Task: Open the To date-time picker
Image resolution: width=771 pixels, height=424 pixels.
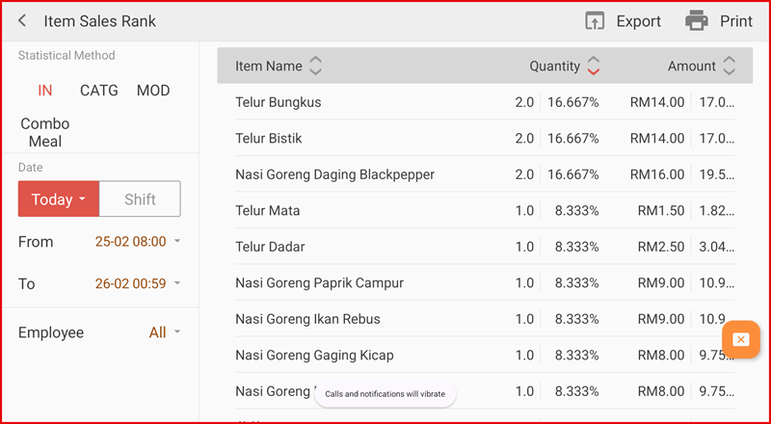Action: click(x=137, y=283)
